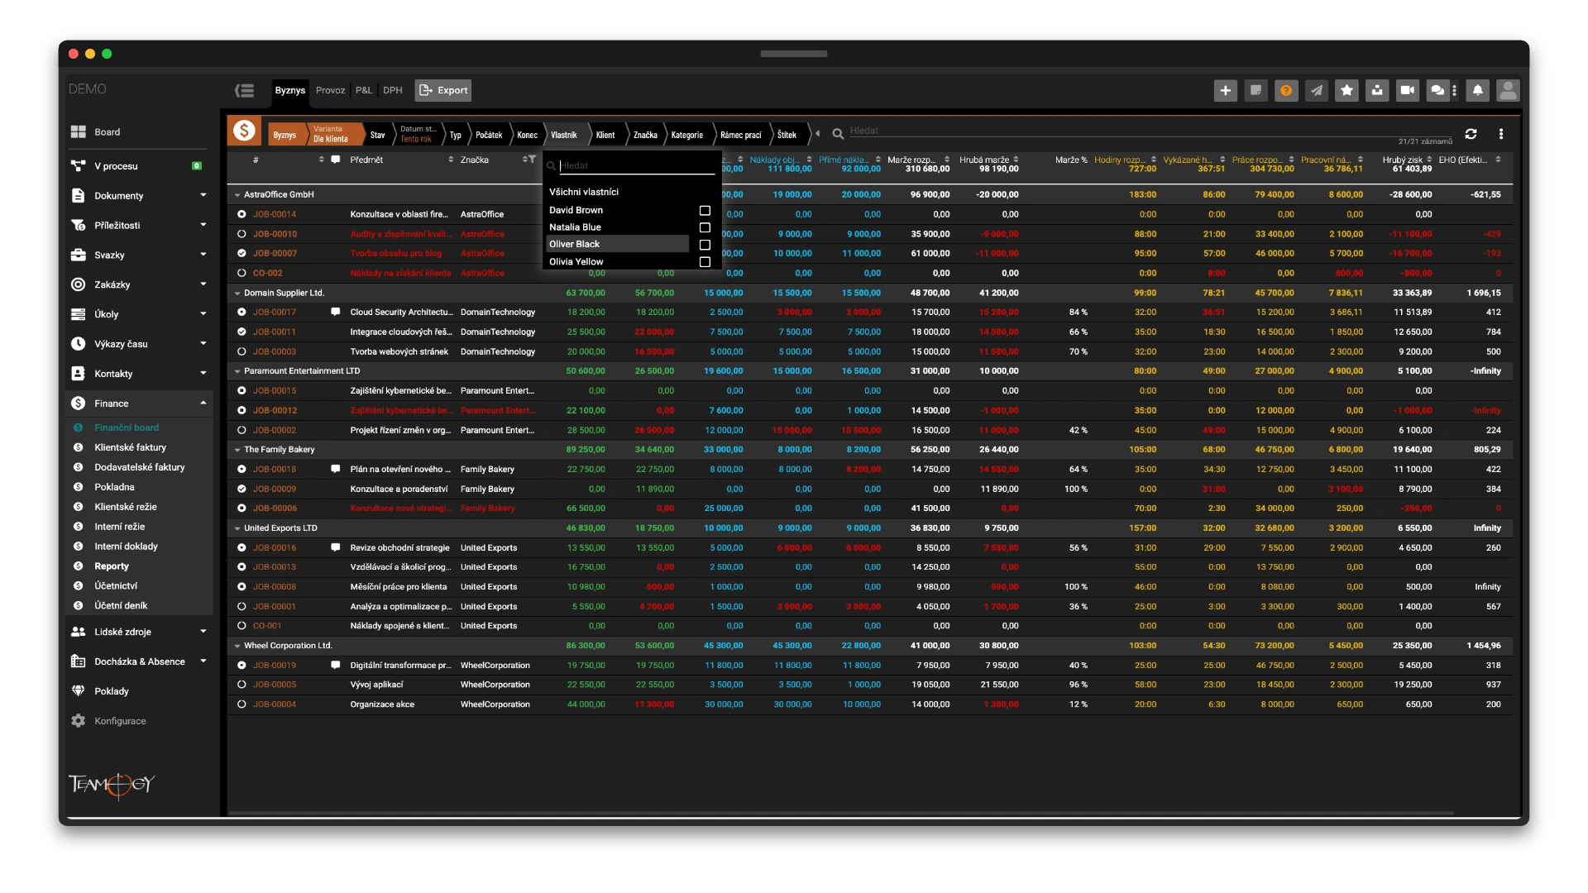Check the David Brown owner checkbox
The height and width of the screenshot is (893, 1588).
pos(705,210)
